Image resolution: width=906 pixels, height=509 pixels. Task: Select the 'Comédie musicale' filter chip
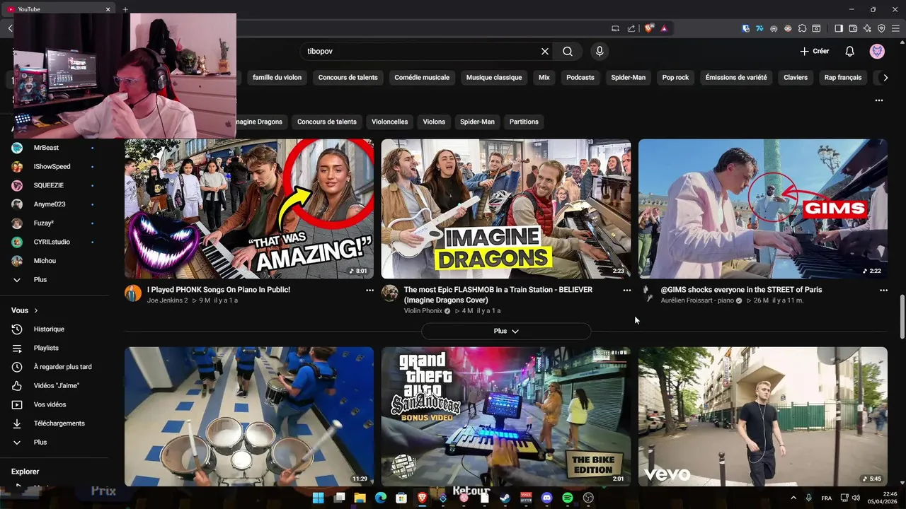422,78
